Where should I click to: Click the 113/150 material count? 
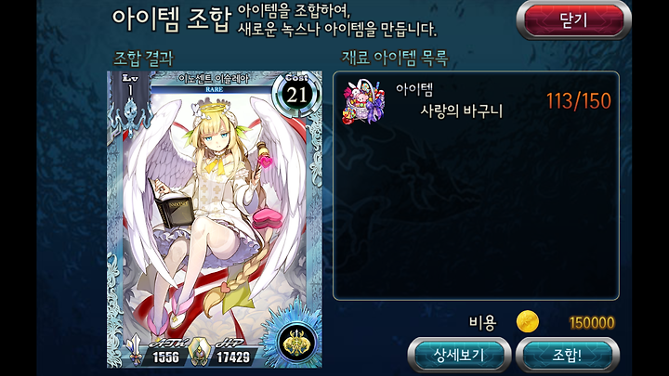579,101
